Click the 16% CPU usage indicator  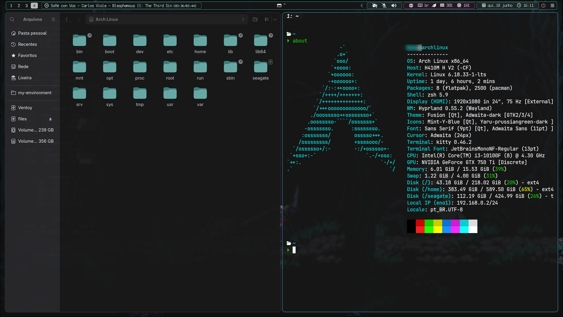(463, 6)
